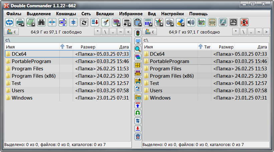Click the traffic light middle bar icon
Screen dimensions: 274x152
pyautogui.click(x=138, y=33)
